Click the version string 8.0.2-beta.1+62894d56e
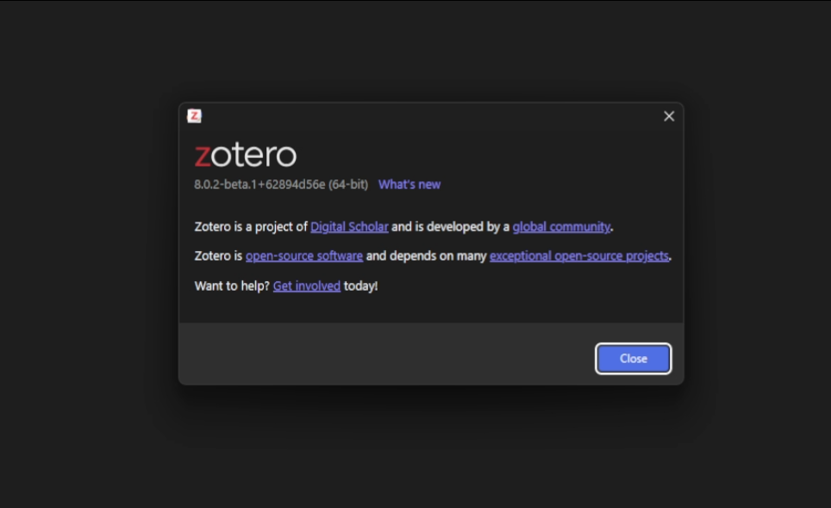Viewport: 831px width, 508px height. click(x=259, y=185)
